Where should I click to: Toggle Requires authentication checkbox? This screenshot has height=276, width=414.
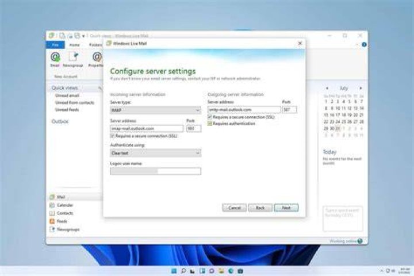click(210, 124)
